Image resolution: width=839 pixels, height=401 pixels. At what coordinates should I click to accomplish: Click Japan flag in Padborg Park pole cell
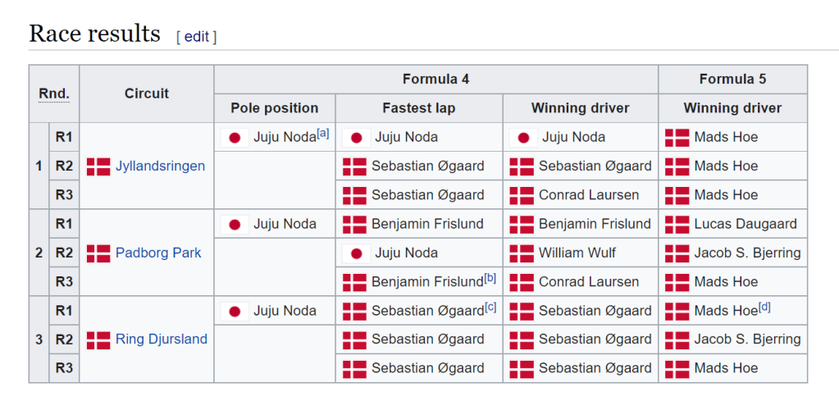click(x=235, y=224)
